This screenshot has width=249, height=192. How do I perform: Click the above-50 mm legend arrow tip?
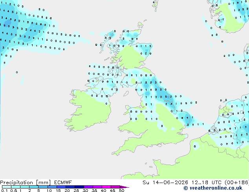124,187
